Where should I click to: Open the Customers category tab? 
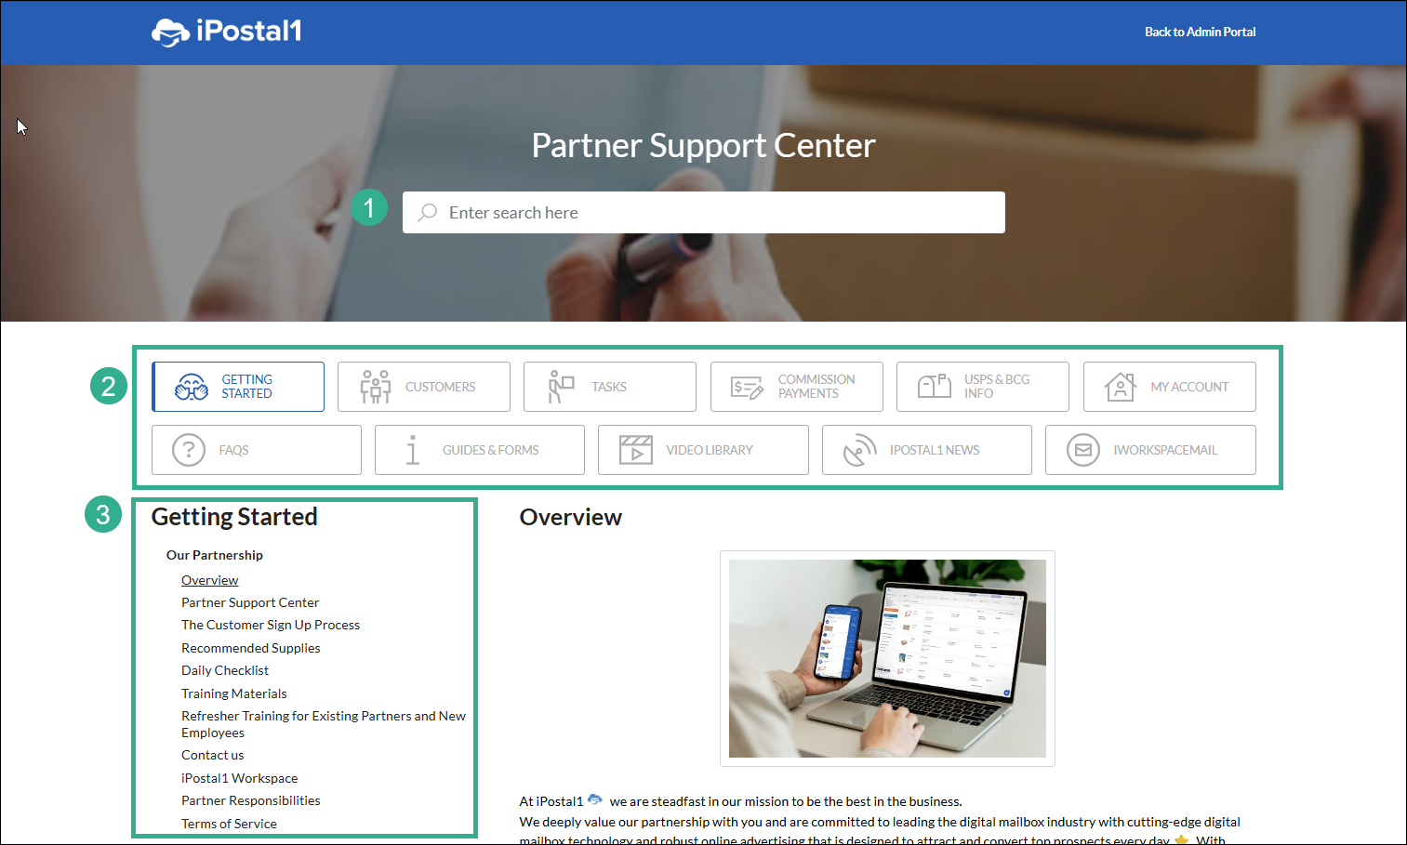coord(424,387)
